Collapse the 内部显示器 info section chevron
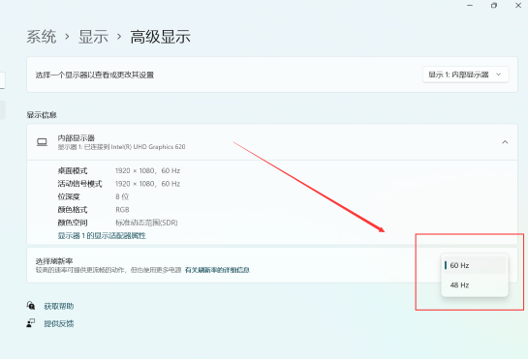Screen dimensions: 528x359 coord(505,142)
